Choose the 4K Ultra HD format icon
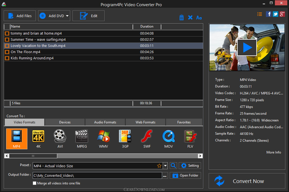Image resolution: width=289 pixels, height=192 pixels. tap(38, 139)
